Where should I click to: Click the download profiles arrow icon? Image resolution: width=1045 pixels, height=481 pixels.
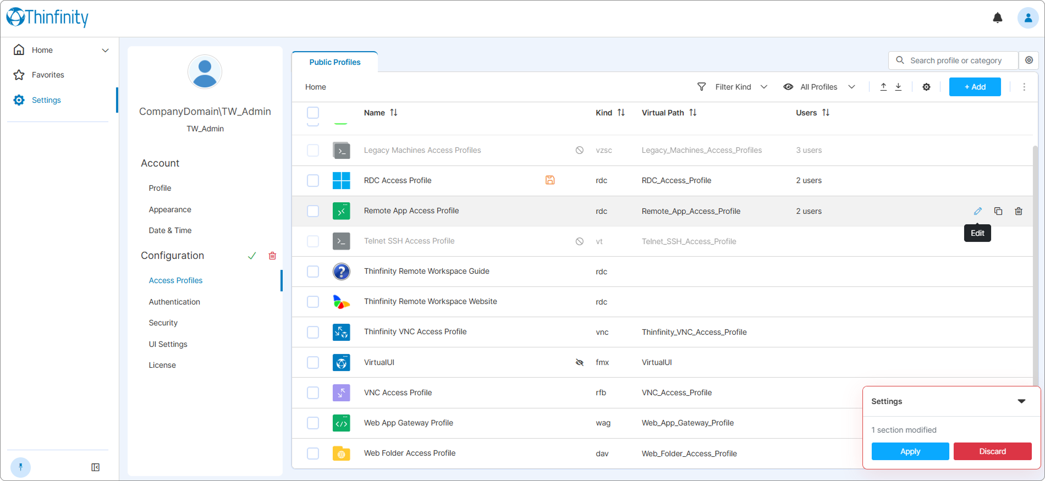point(898,87)
